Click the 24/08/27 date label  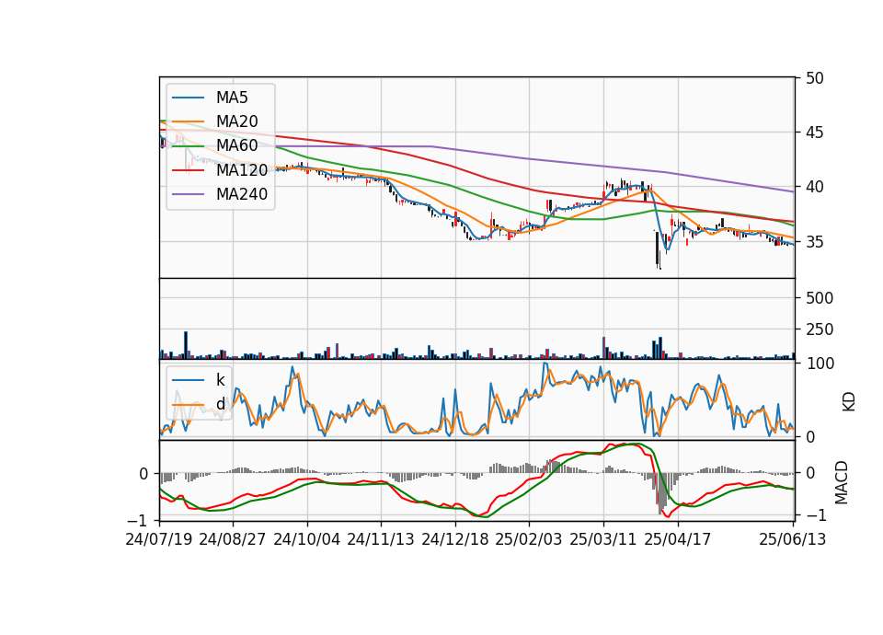pyautogui.click(x=233, y=539)
